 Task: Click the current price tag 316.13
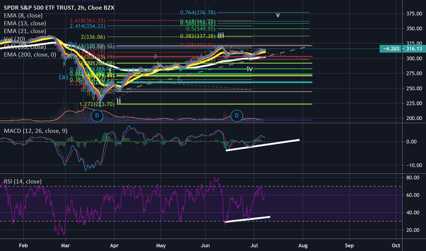pos(414,49)
